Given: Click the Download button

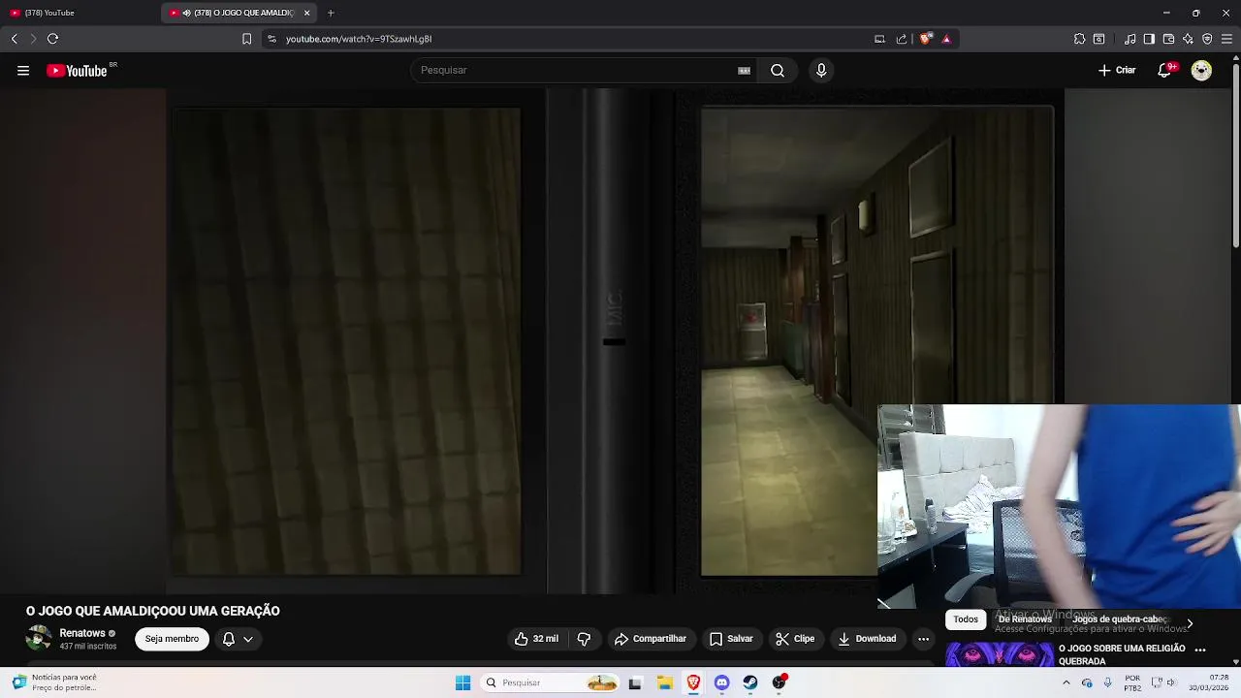Looking at the screenshot, I should [x=868, y=639].
